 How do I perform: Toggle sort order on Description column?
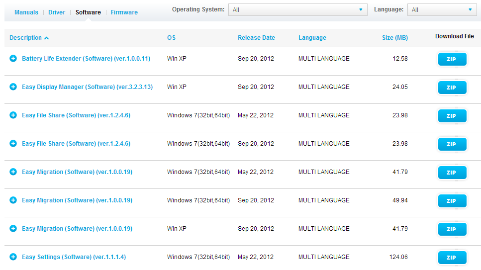tap(29, 38)
